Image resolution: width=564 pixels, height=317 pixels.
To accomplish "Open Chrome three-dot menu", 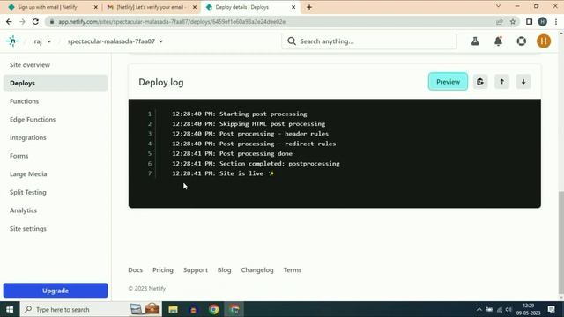I will [556, 22].
